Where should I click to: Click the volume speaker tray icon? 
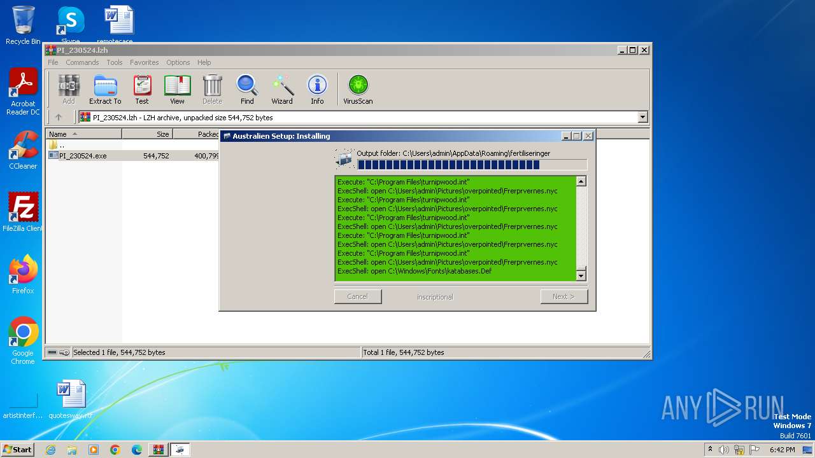(x=724, y=450)
